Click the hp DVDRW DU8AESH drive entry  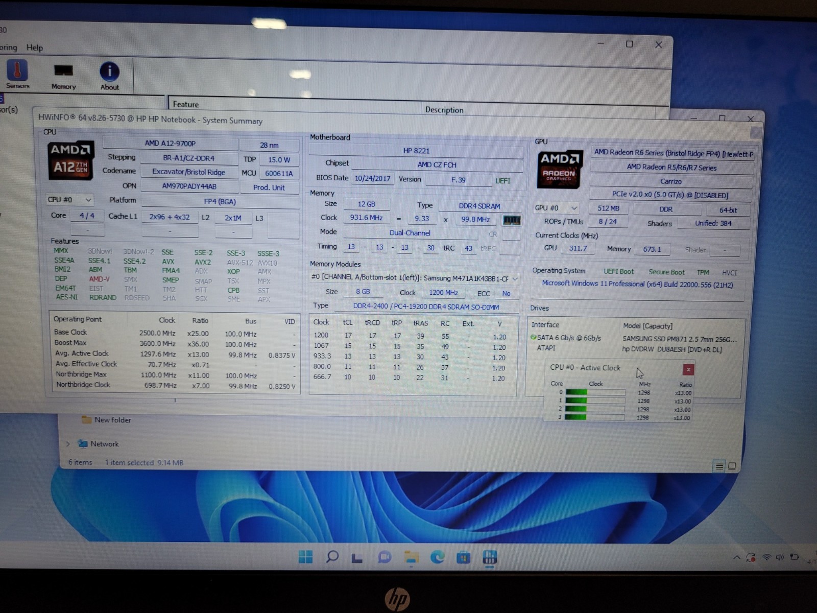[x=671, y=349]
